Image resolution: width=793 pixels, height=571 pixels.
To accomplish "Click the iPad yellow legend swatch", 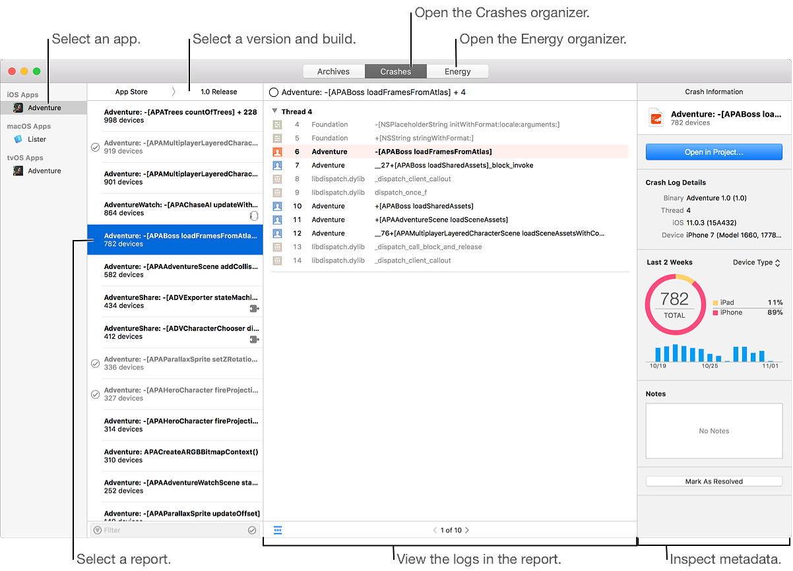I will click(715, 303).
